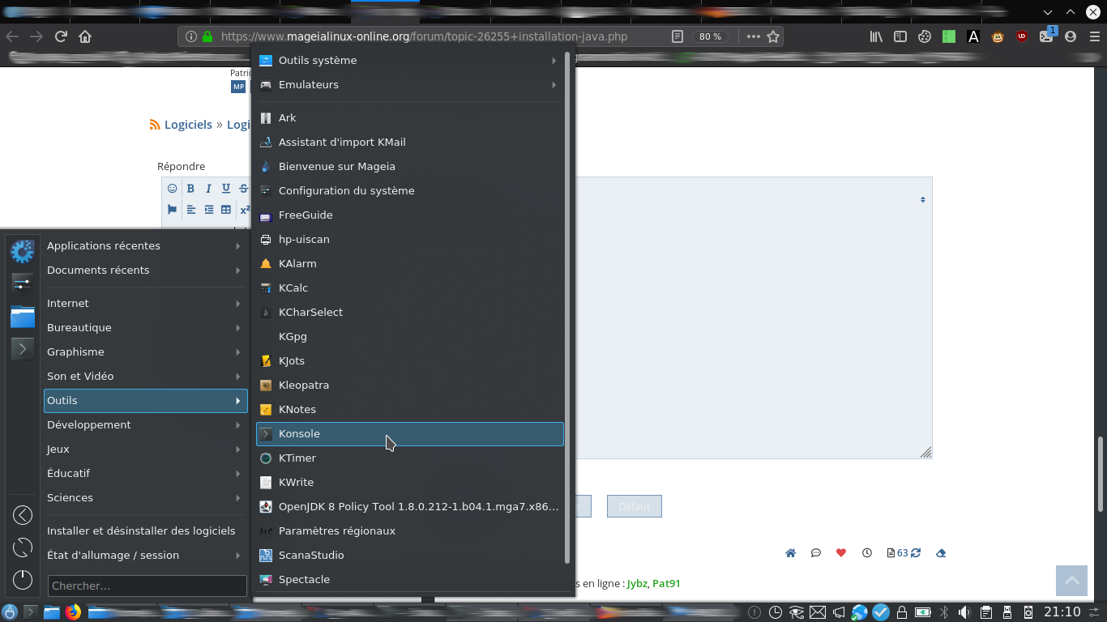This screenshot has height=622, width=1107.
Task: Click the Logiciels breadcrumb link
Action: [x=188, y=125]
